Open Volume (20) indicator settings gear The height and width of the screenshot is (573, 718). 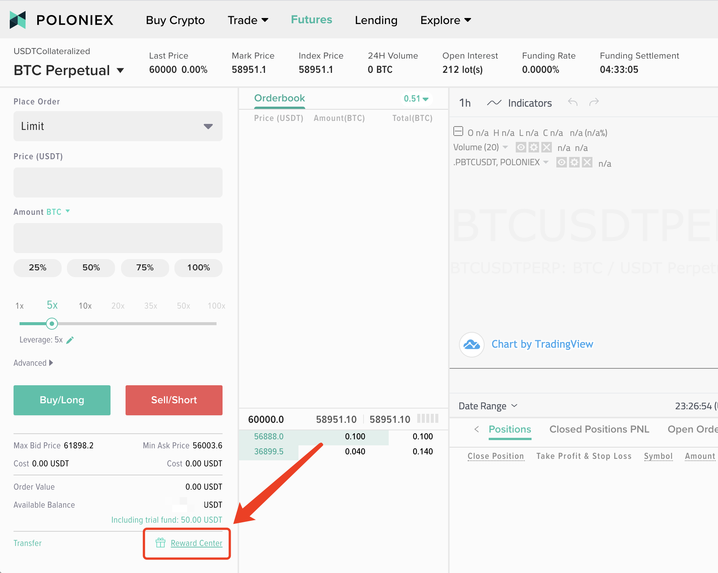533,147
